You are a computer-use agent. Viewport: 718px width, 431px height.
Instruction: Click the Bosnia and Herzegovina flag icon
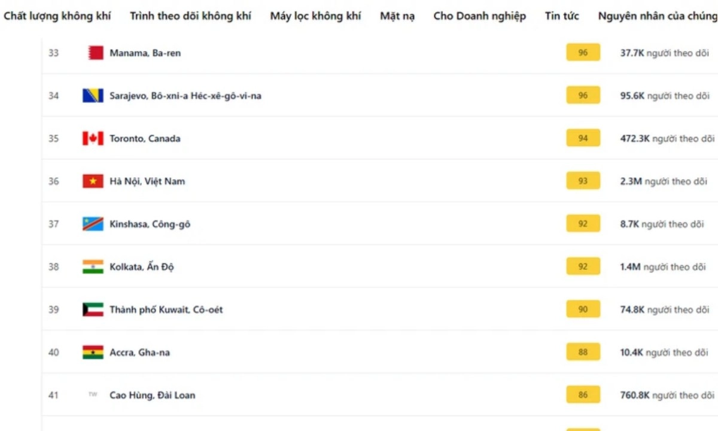pos(93,96)
